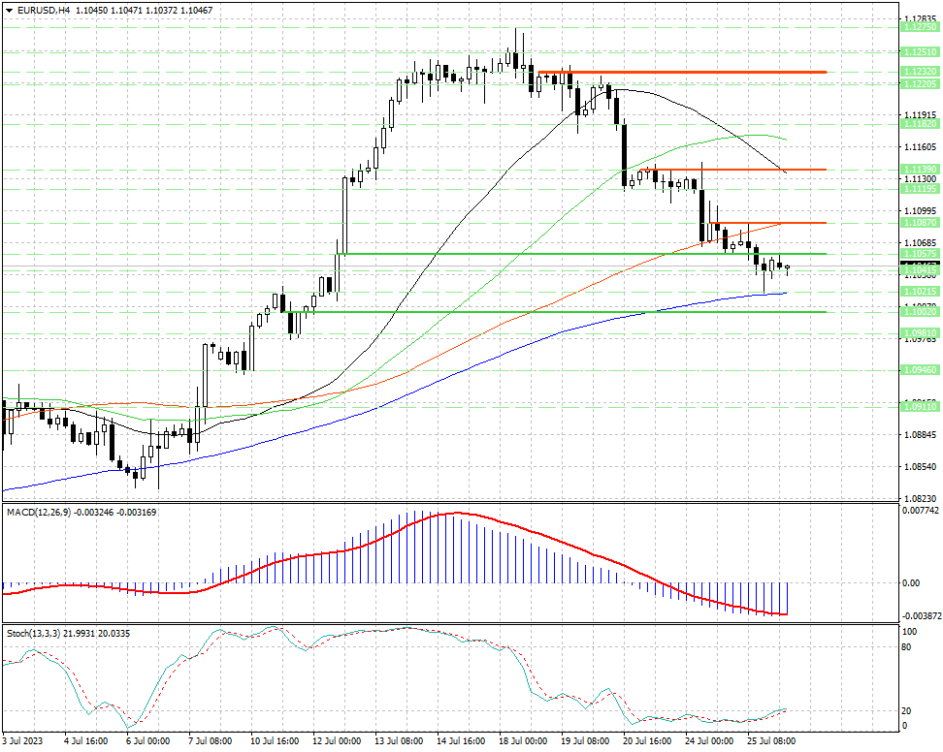Click the 25 Jul 08:00 time axis label
This screenshot has width=943, height=752.
pos(771,740)
